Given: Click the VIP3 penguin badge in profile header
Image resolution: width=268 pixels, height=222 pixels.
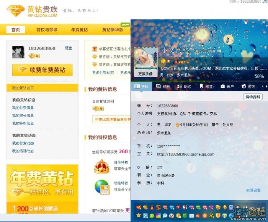Looking at the screenshot, I should pos(181,62).
